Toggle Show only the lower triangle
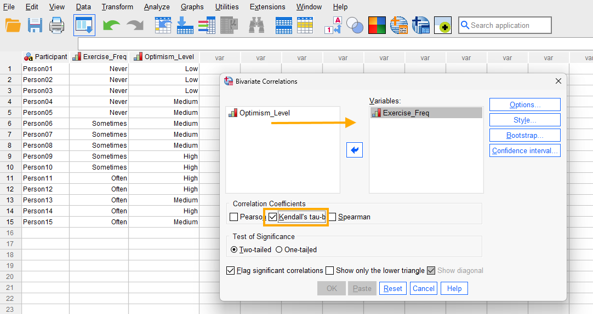The width and height of the screenshot is (593, 314). click(330, 271)
